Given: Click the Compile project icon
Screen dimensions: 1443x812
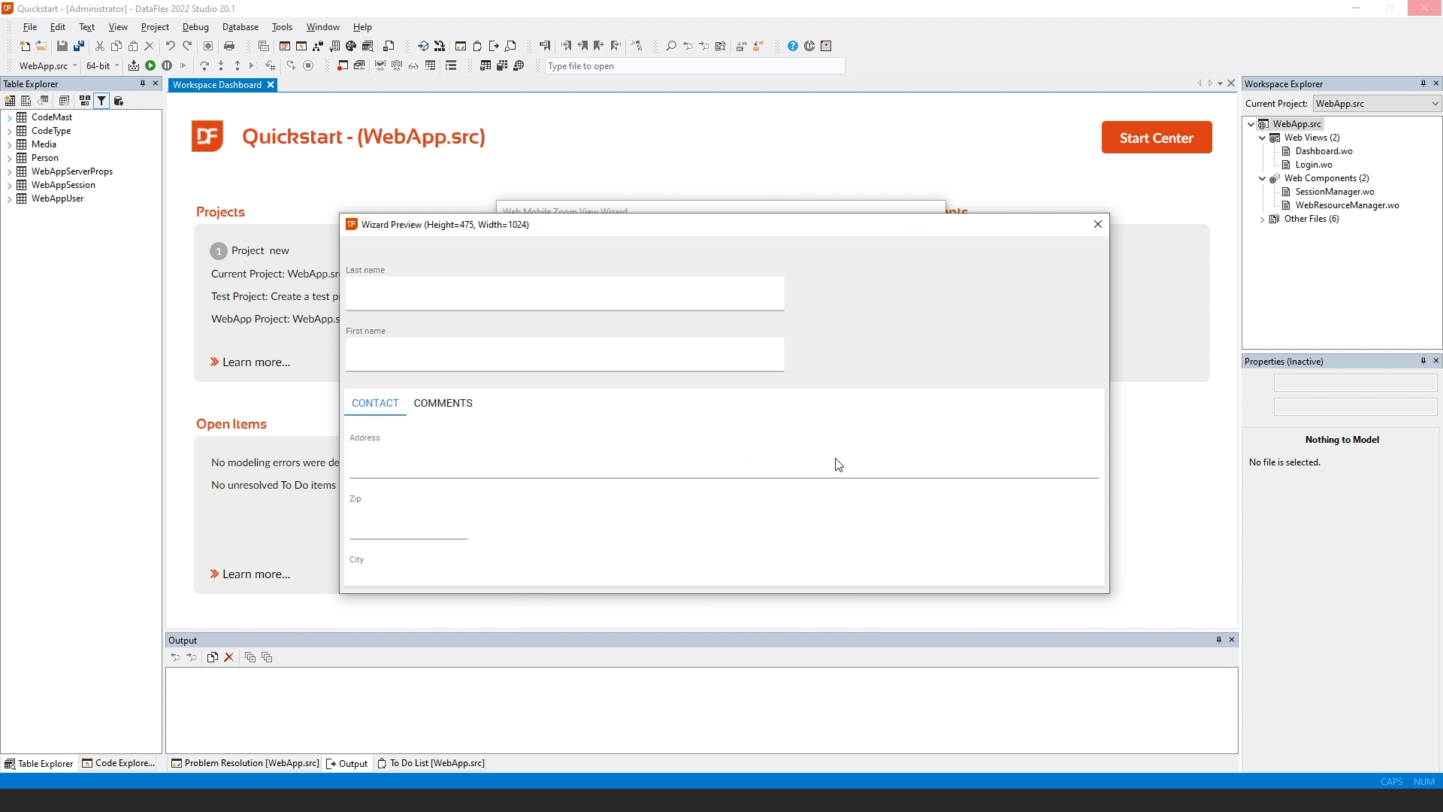Looking at the screenshot, I should click(134, 65).
